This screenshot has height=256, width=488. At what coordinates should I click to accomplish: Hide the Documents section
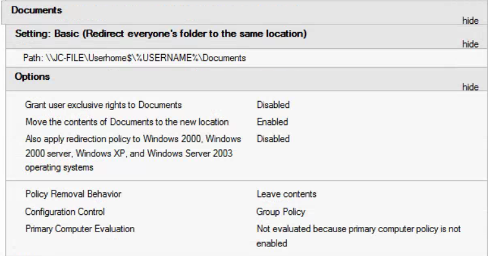470,21
